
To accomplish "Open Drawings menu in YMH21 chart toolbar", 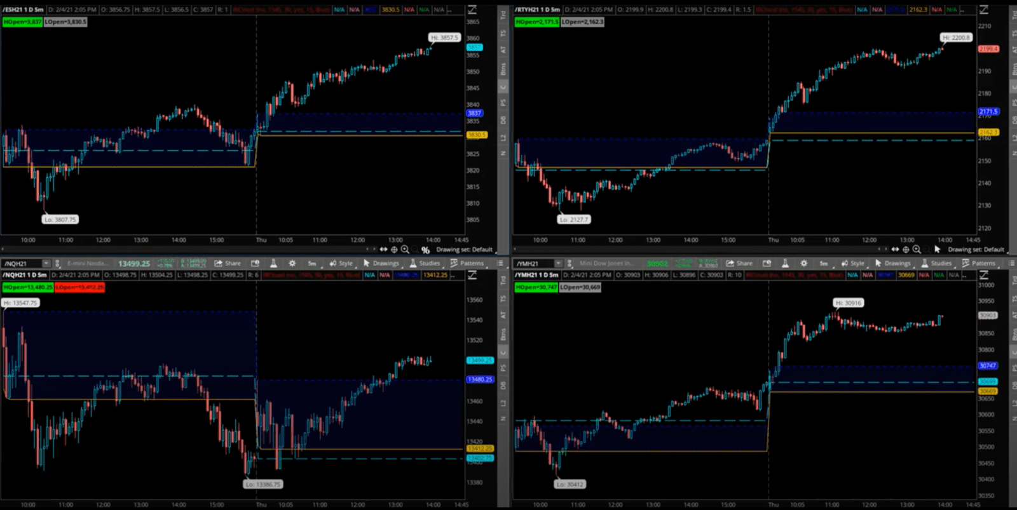I will coord(892,263).
